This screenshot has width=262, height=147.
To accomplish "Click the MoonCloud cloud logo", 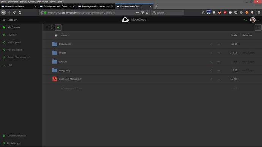I will pyautogui.click(x=125, y=20).
